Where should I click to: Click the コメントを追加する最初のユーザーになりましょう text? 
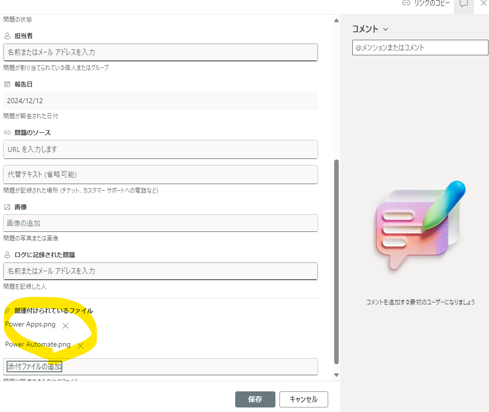[420, 302]
